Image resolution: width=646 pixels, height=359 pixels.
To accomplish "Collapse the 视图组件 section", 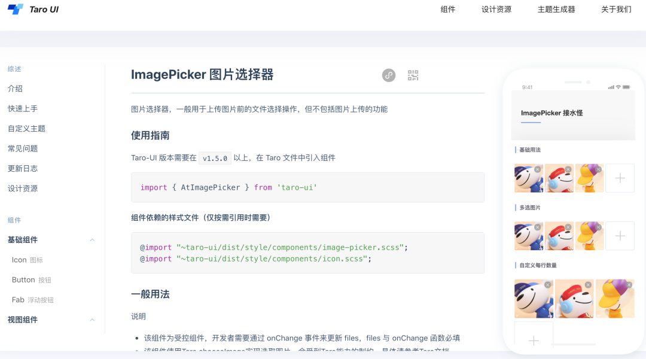I will tap(92, 320).
